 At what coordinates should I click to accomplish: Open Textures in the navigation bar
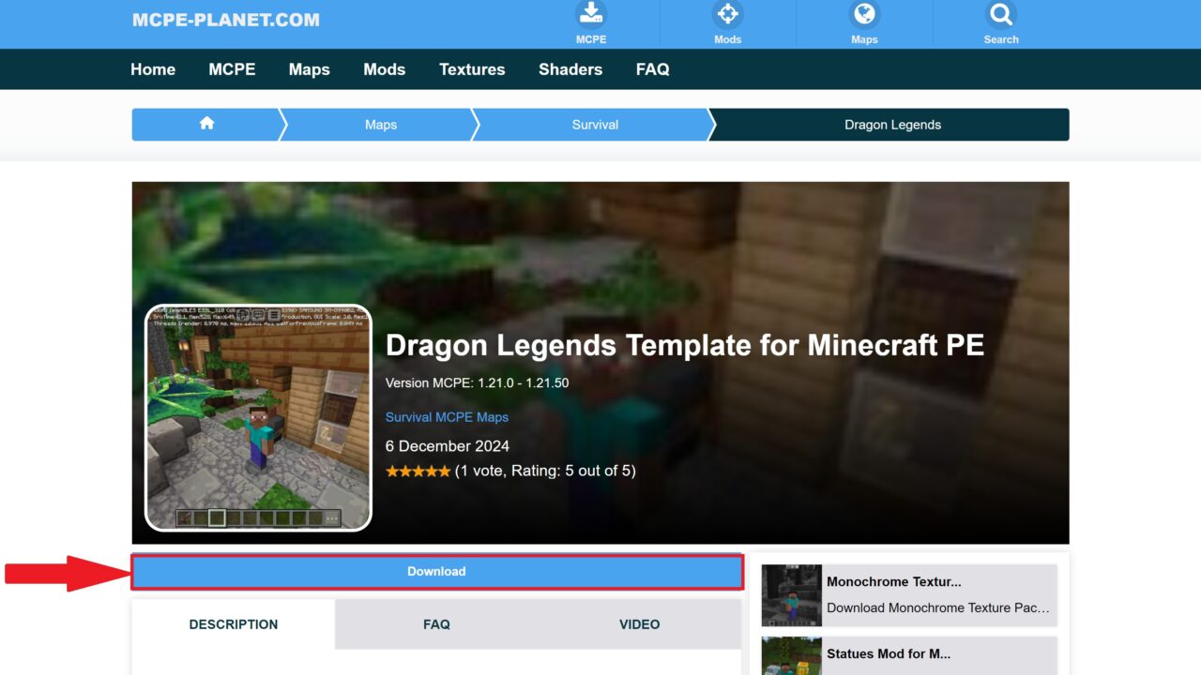click(x=472, y=69)
